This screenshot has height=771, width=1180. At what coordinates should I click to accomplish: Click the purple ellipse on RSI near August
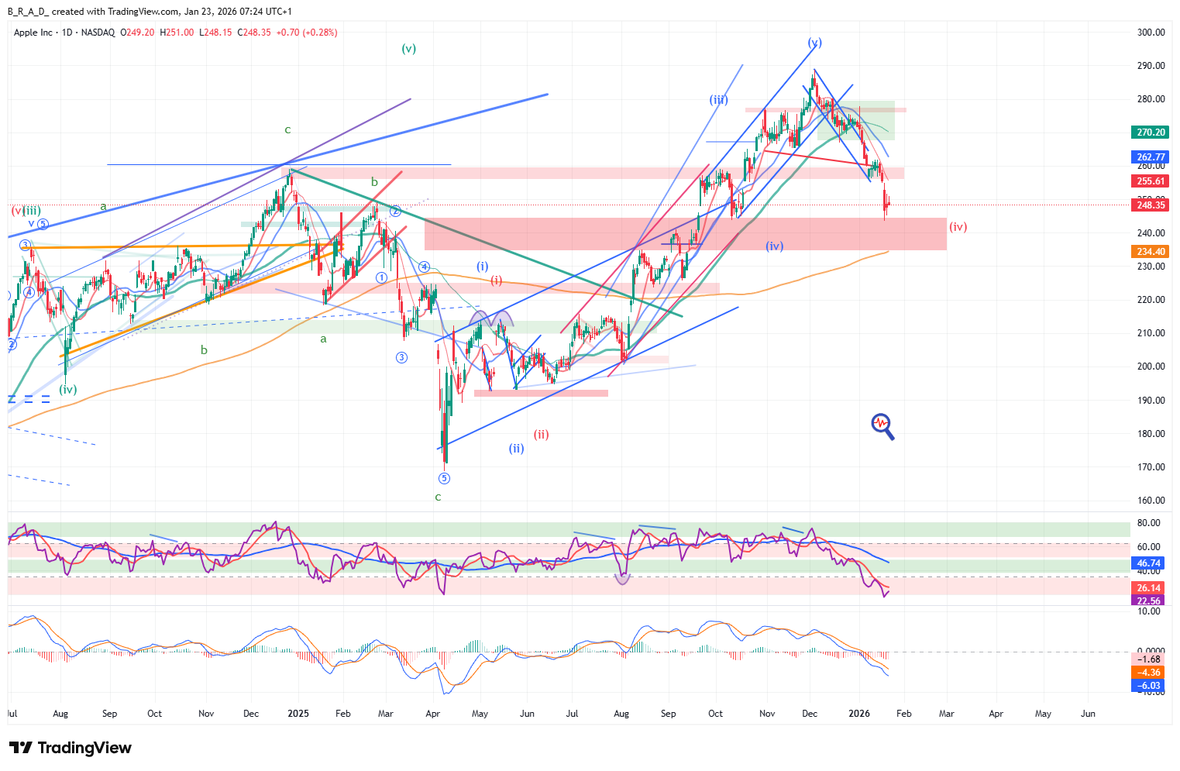pyautogui.click(x=622, y=577)
